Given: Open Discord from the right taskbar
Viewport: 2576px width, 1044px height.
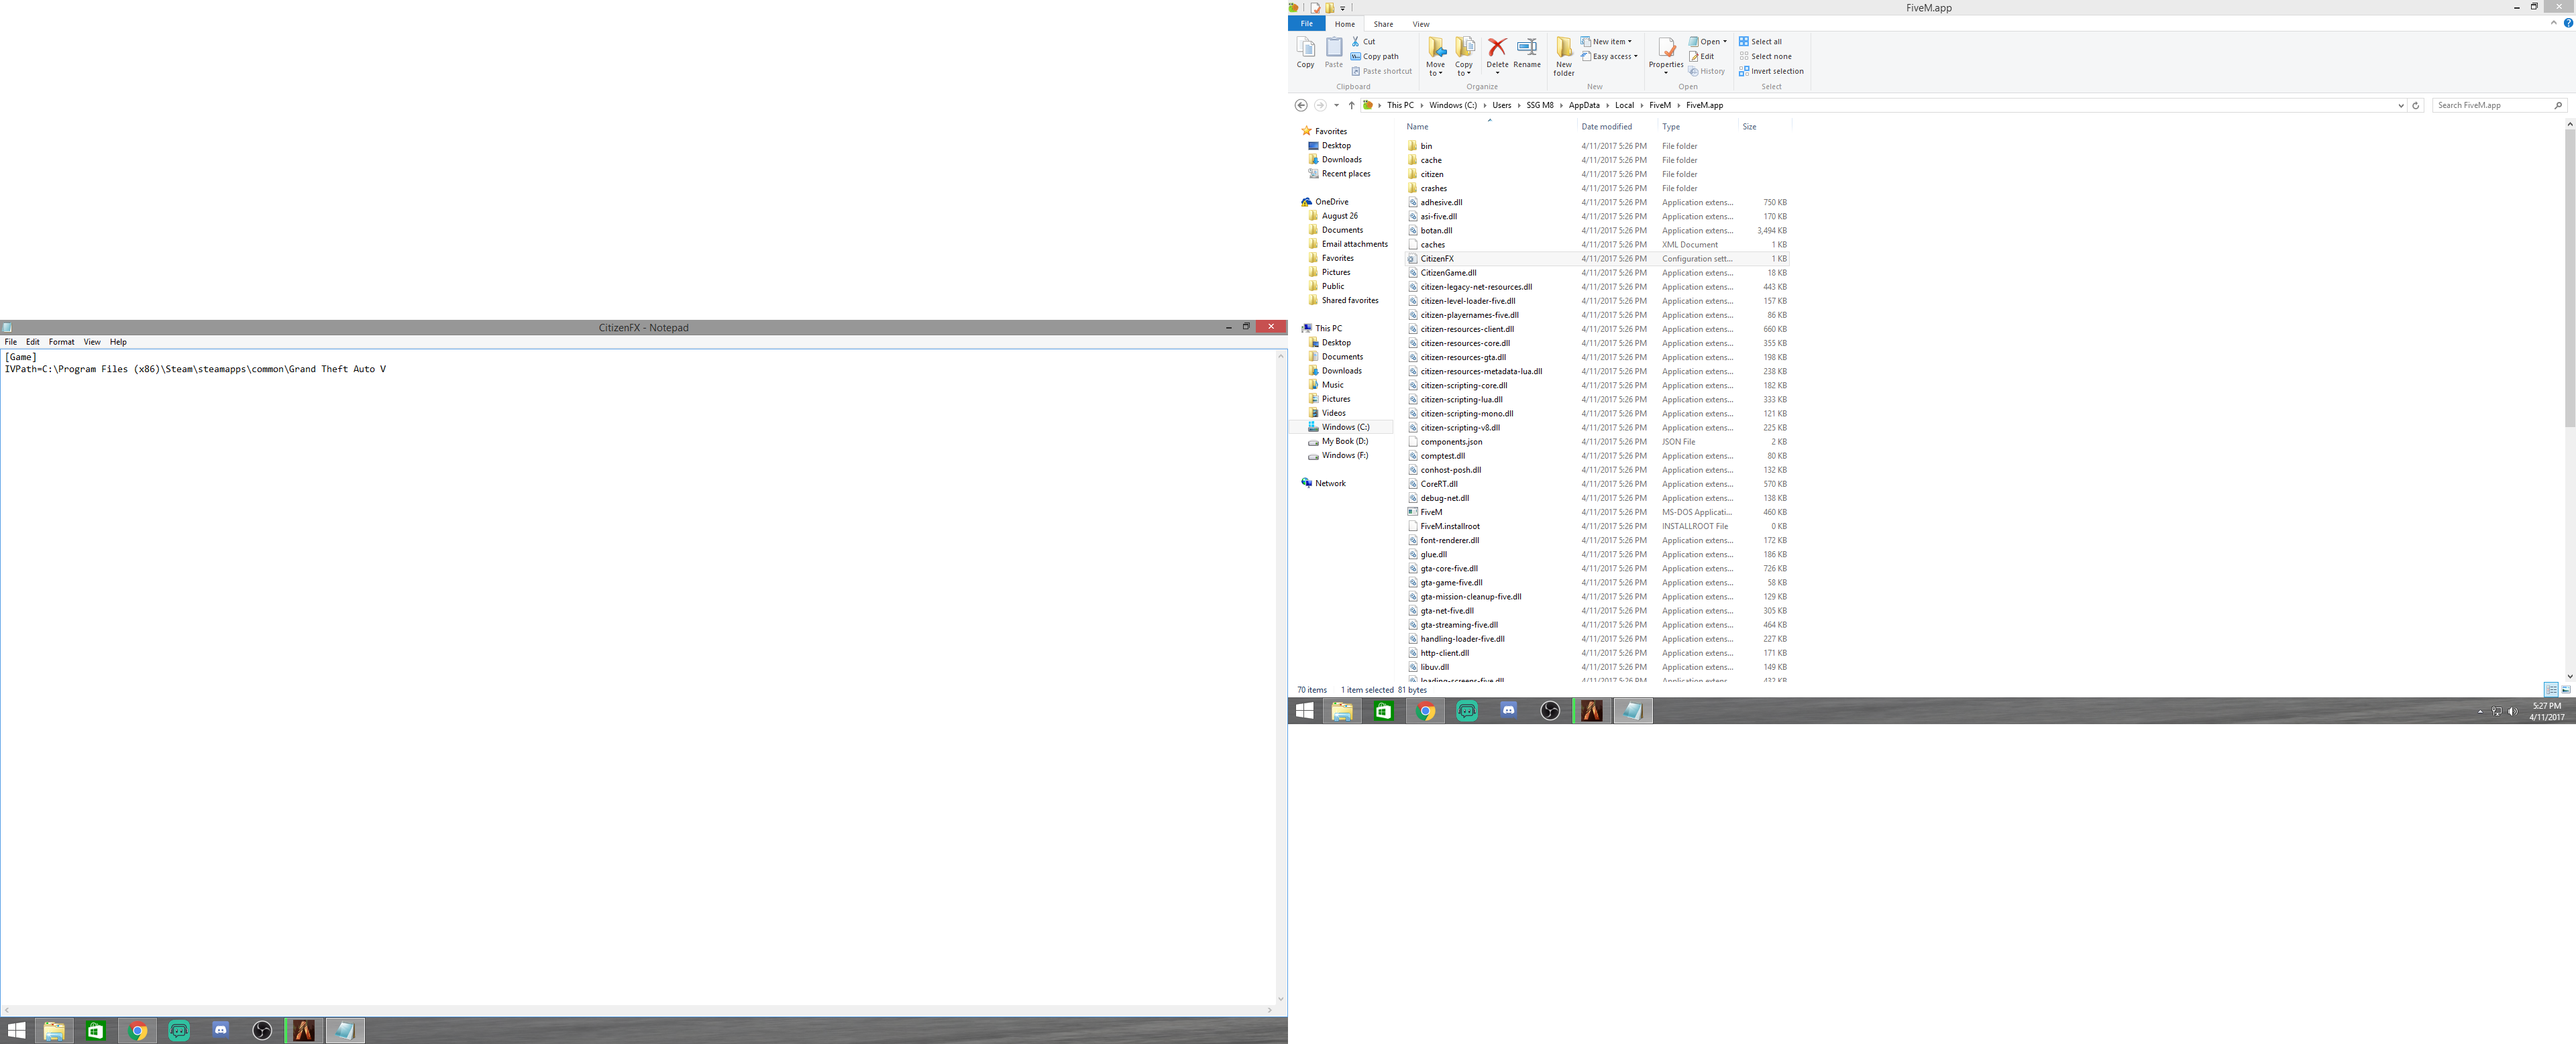Looking at the screenshot, I should tap(1508, 711).
